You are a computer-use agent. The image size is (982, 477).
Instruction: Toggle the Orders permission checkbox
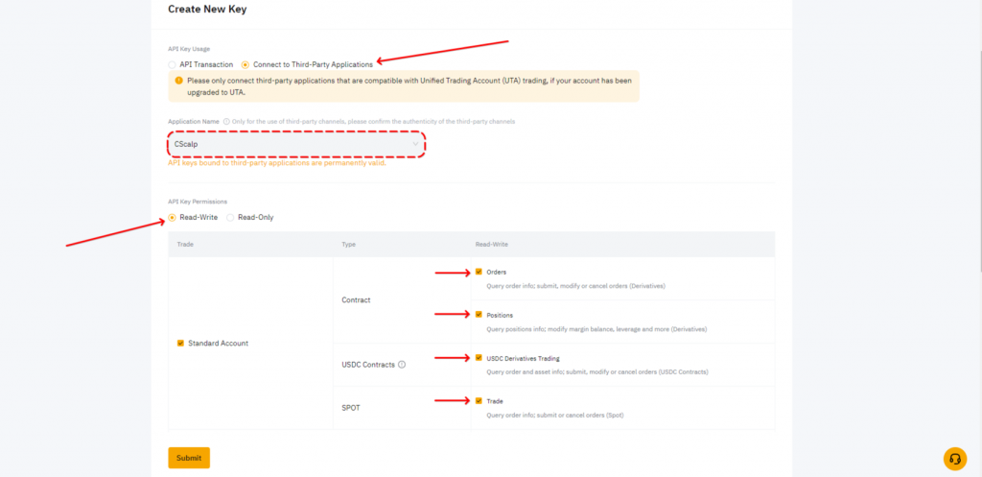coord(479,272)
